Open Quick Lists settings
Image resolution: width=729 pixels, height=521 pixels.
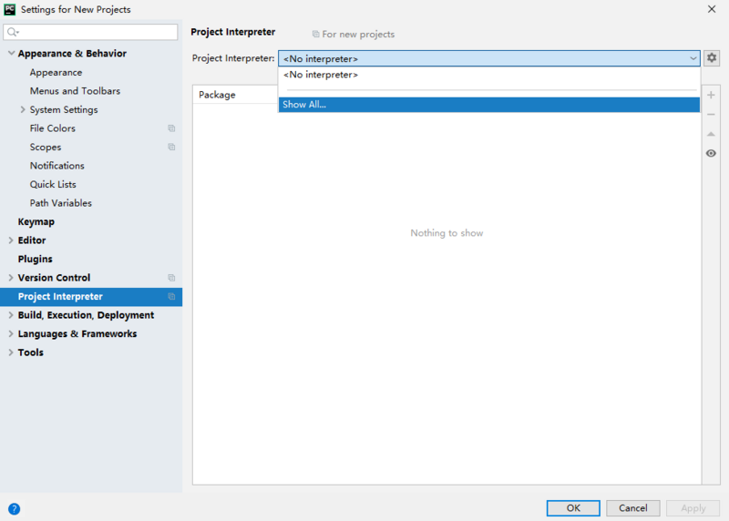(53, 185)
